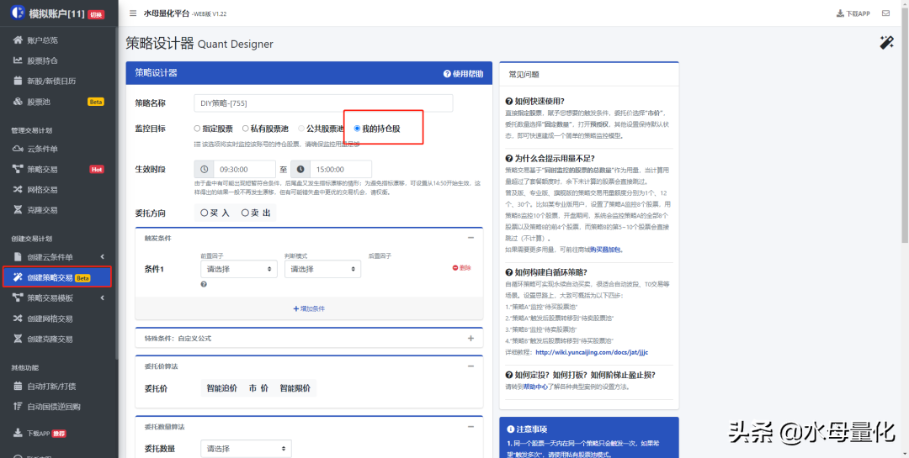Screen dimensions: 909x458
Task: Click the calendar icon beside 新股/新债日历
Action: pos(18,81)
